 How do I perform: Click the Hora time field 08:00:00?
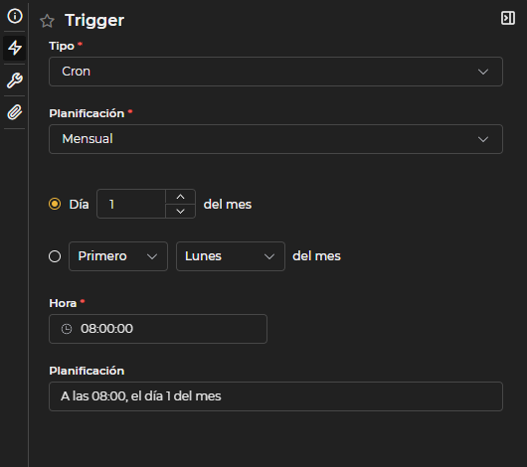click(x=158, y=329)
